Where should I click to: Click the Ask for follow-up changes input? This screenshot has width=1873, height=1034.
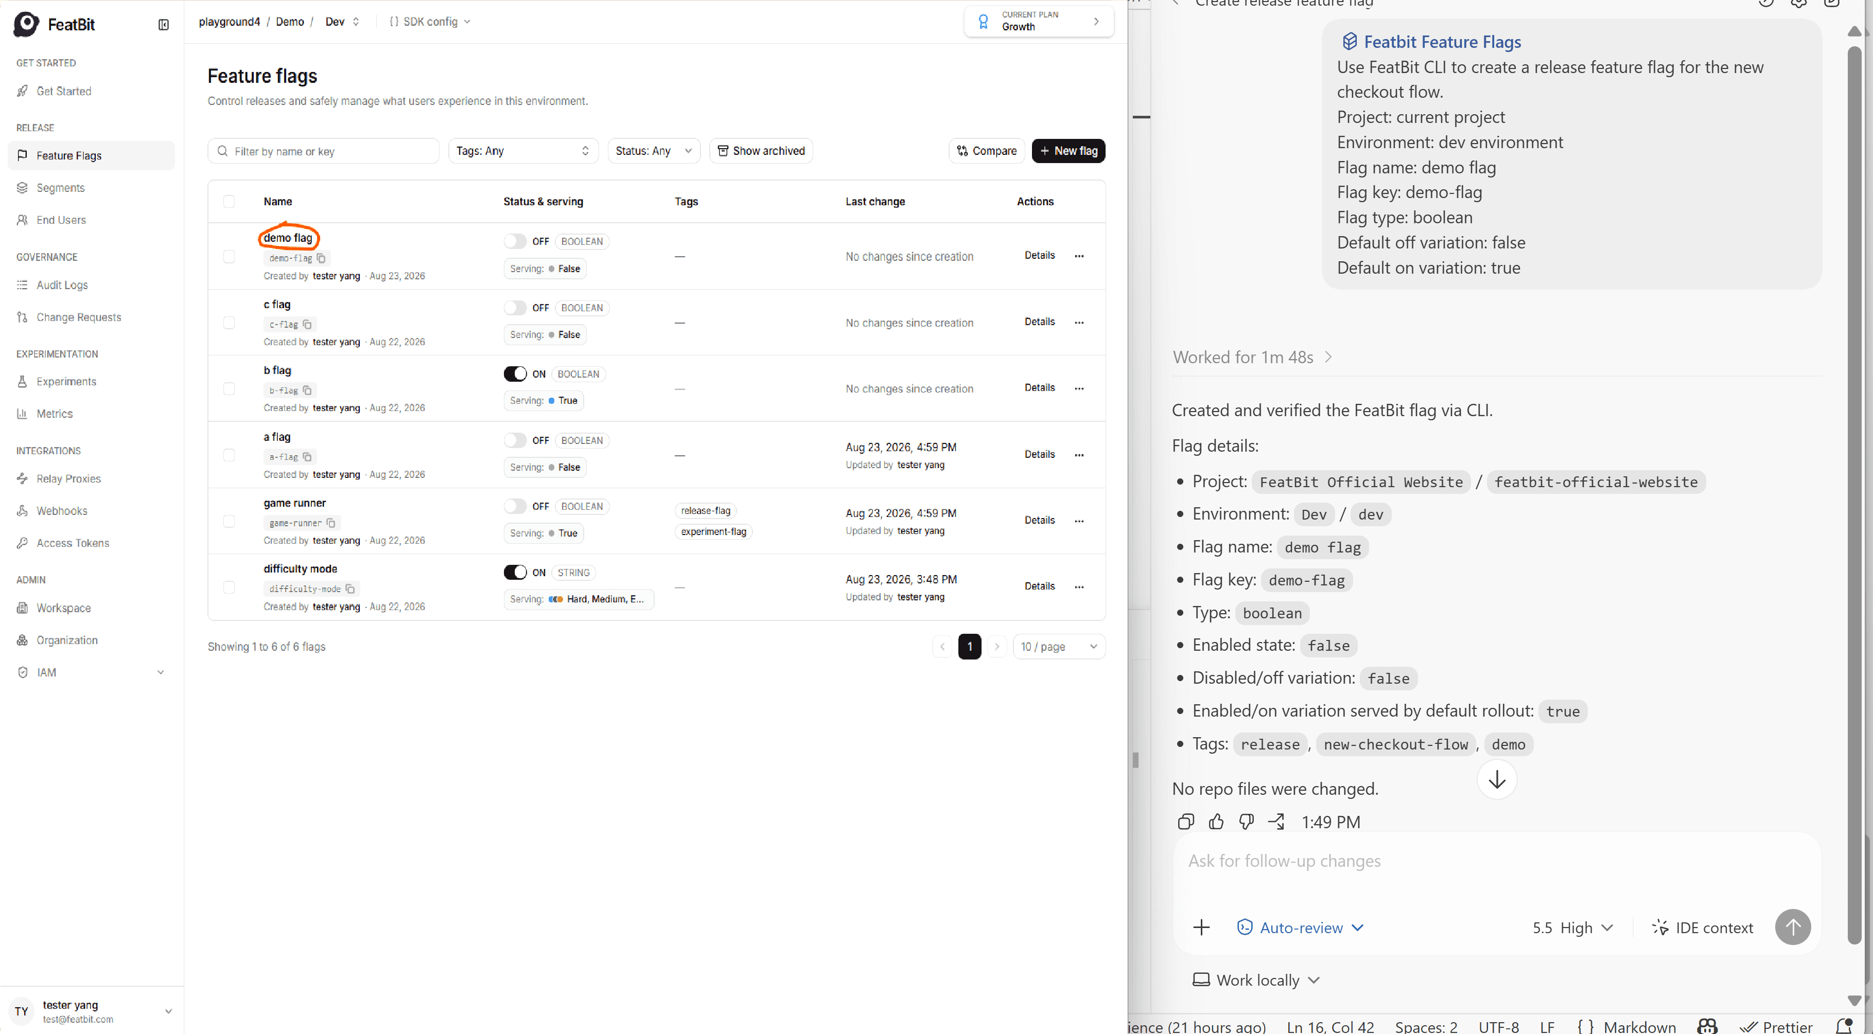pyautogui.click(x=1496, y=861)
